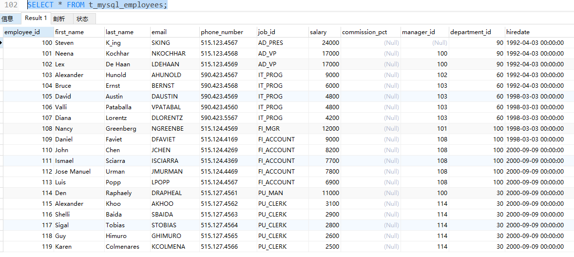The image size is (574, 257).
Task: Click the Bruce first name cell
Action: pyautogui.click(x=79, y=85)
